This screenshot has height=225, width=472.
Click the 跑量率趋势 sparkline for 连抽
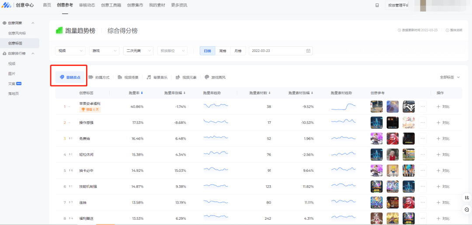point(216,201)
